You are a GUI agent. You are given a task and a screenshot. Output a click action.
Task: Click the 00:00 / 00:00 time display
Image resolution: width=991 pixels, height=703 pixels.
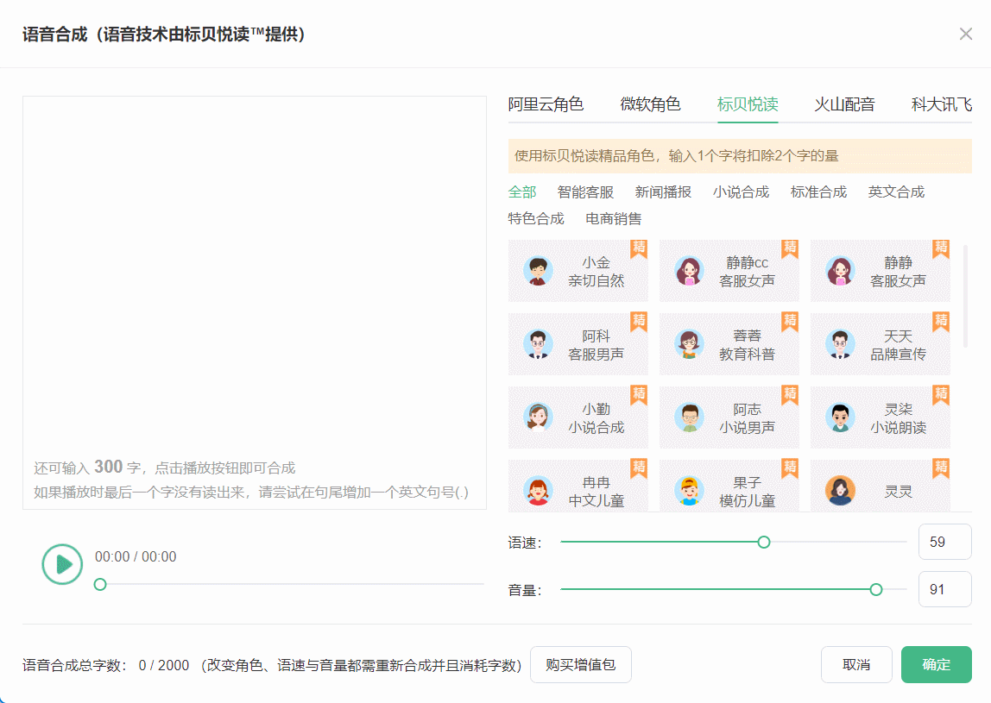click(136, 556)
